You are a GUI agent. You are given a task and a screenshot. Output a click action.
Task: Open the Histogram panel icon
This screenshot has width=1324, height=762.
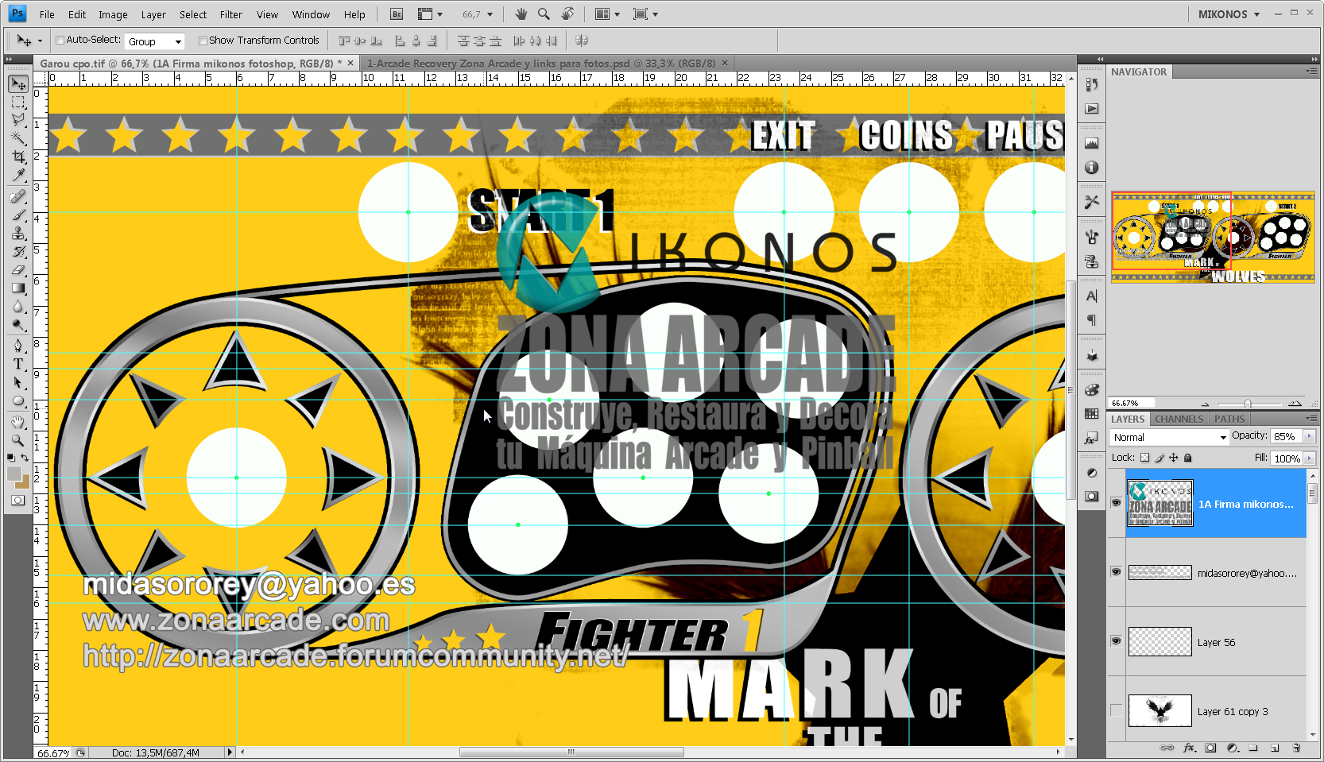(x=1092, y=143)
